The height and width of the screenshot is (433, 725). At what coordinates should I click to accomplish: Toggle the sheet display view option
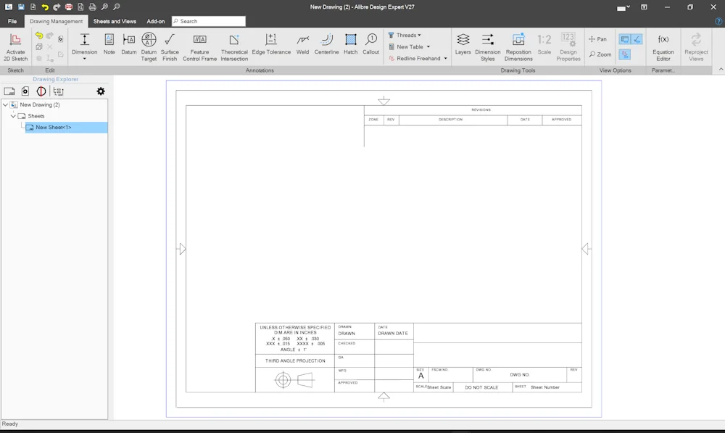point(625,39)
